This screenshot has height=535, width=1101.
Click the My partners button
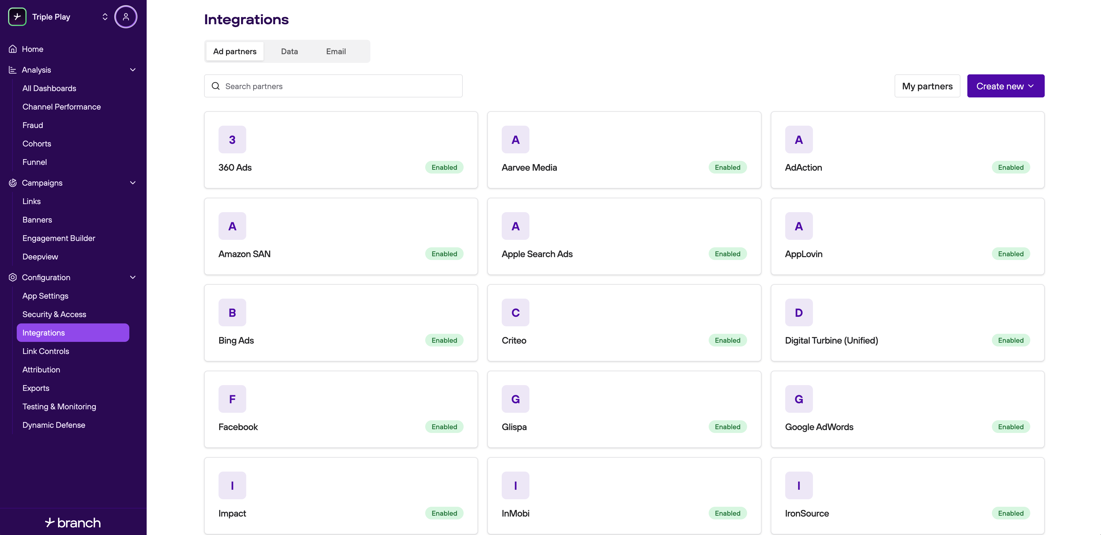click(928, 86)
